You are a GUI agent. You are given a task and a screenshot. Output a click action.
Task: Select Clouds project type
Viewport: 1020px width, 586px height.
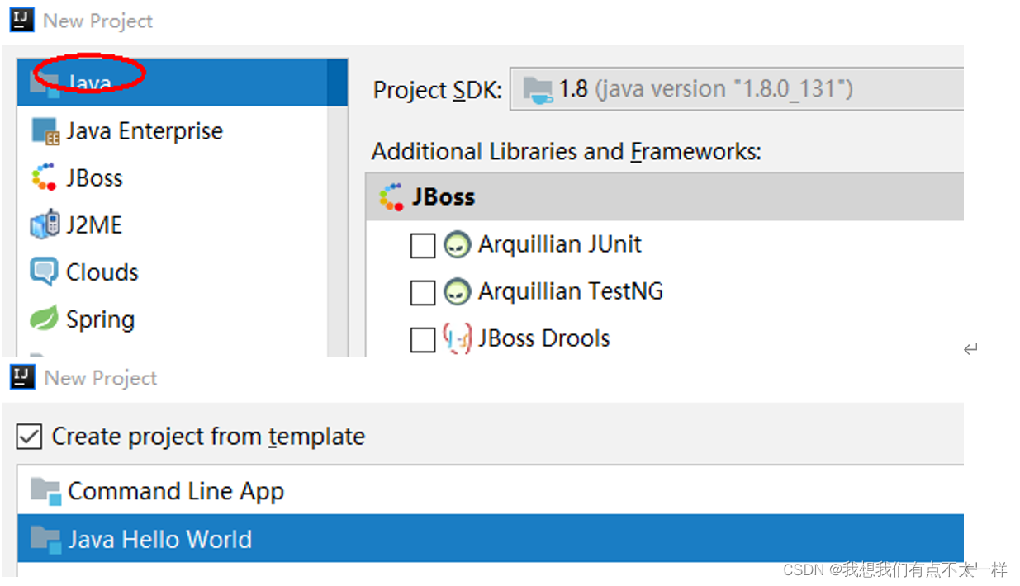click(172, 272)
